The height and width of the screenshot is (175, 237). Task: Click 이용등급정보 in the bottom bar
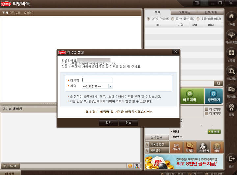coord(172,174)
